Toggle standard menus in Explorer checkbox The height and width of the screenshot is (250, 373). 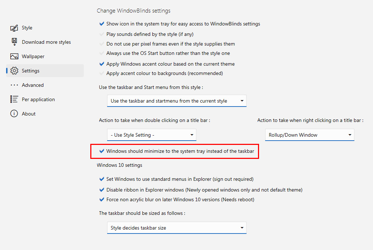[102, 179]
